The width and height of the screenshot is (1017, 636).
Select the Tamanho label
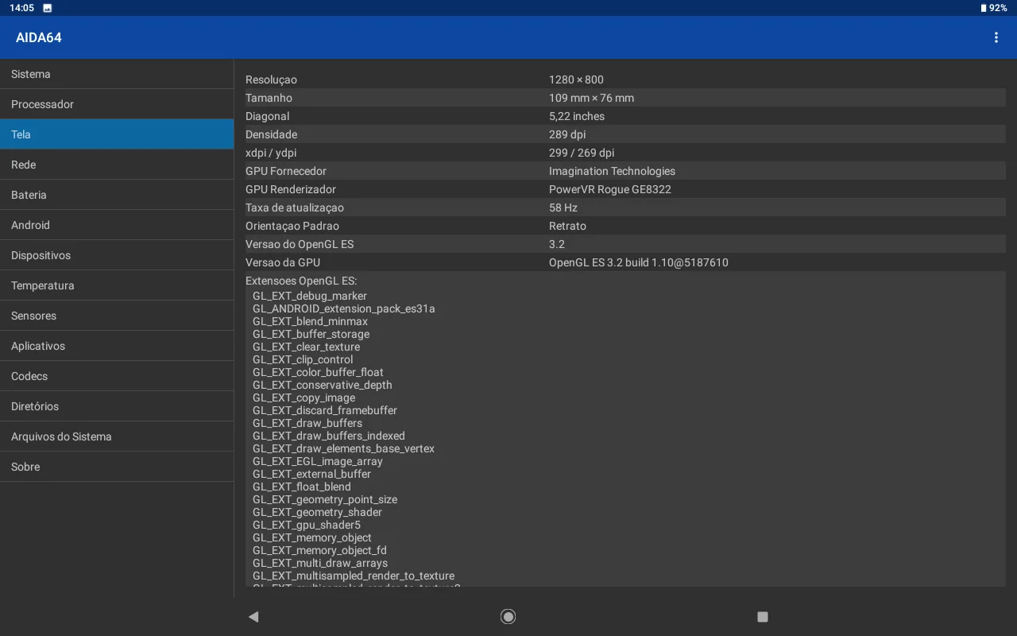point(269,98)
